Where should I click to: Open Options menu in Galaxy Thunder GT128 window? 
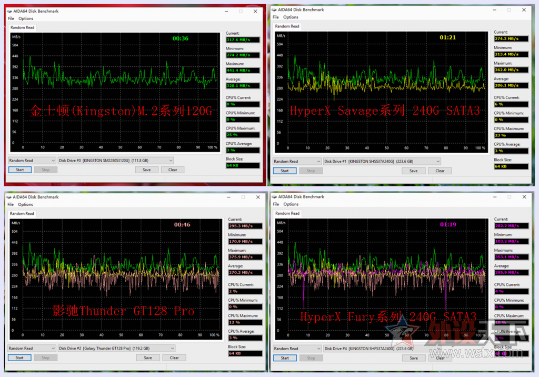click(25, 204)
